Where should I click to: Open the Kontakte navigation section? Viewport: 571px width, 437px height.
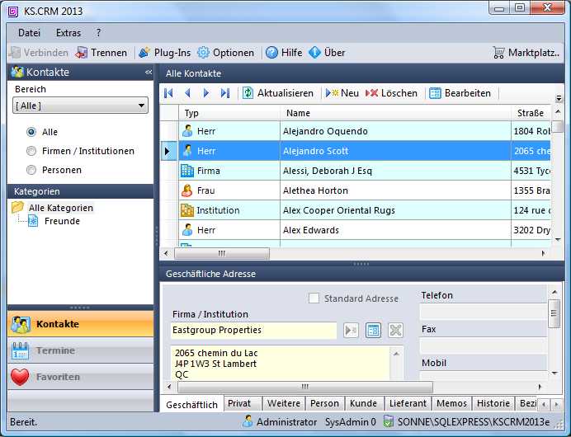81,324
